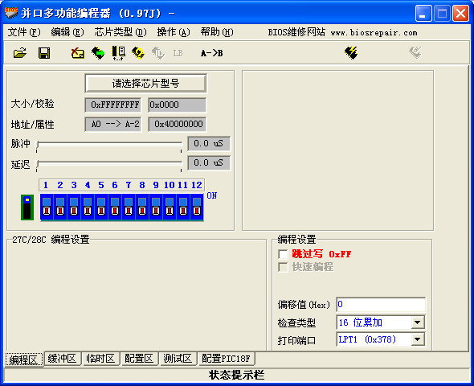Click the 0x0000 checksum field
Viewport: 474px width, 386px height.
(177, 105)
